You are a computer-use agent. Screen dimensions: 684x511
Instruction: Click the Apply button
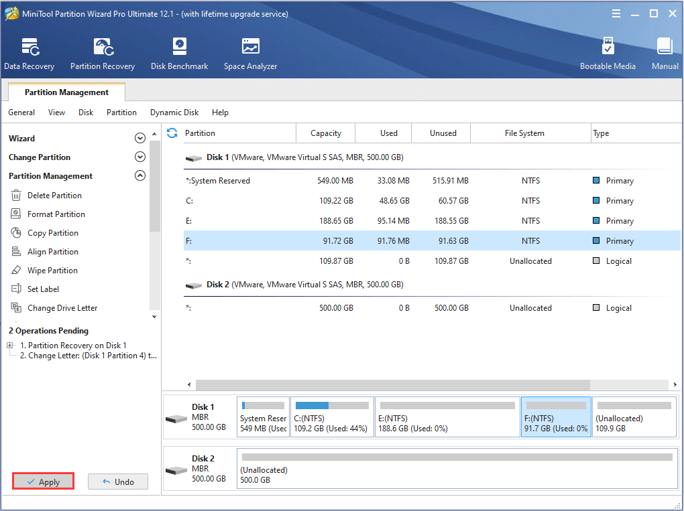(43, 482)
